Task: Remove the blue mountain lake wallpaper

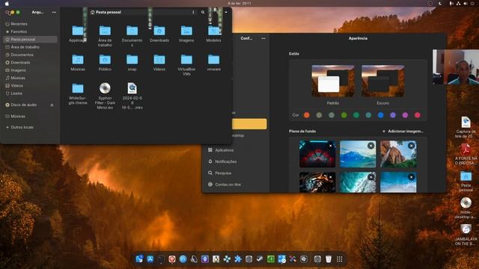Action: click(371, 146)
